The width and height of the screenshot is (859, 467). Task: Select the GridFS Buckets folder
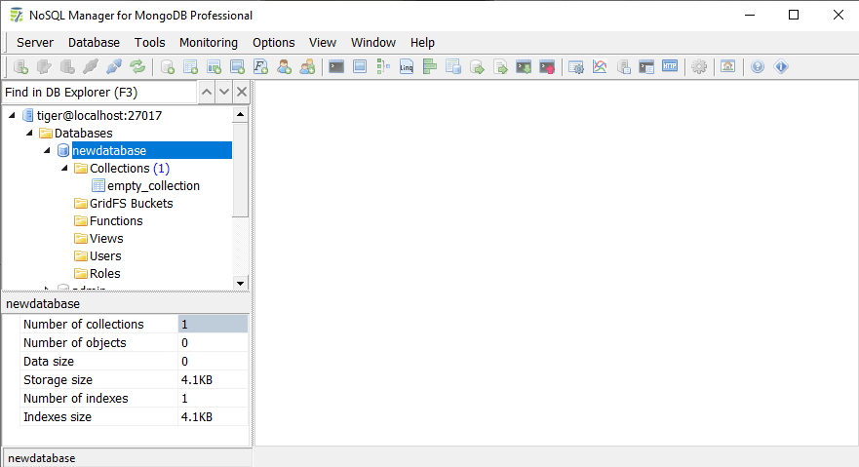[x=131, y=204]
